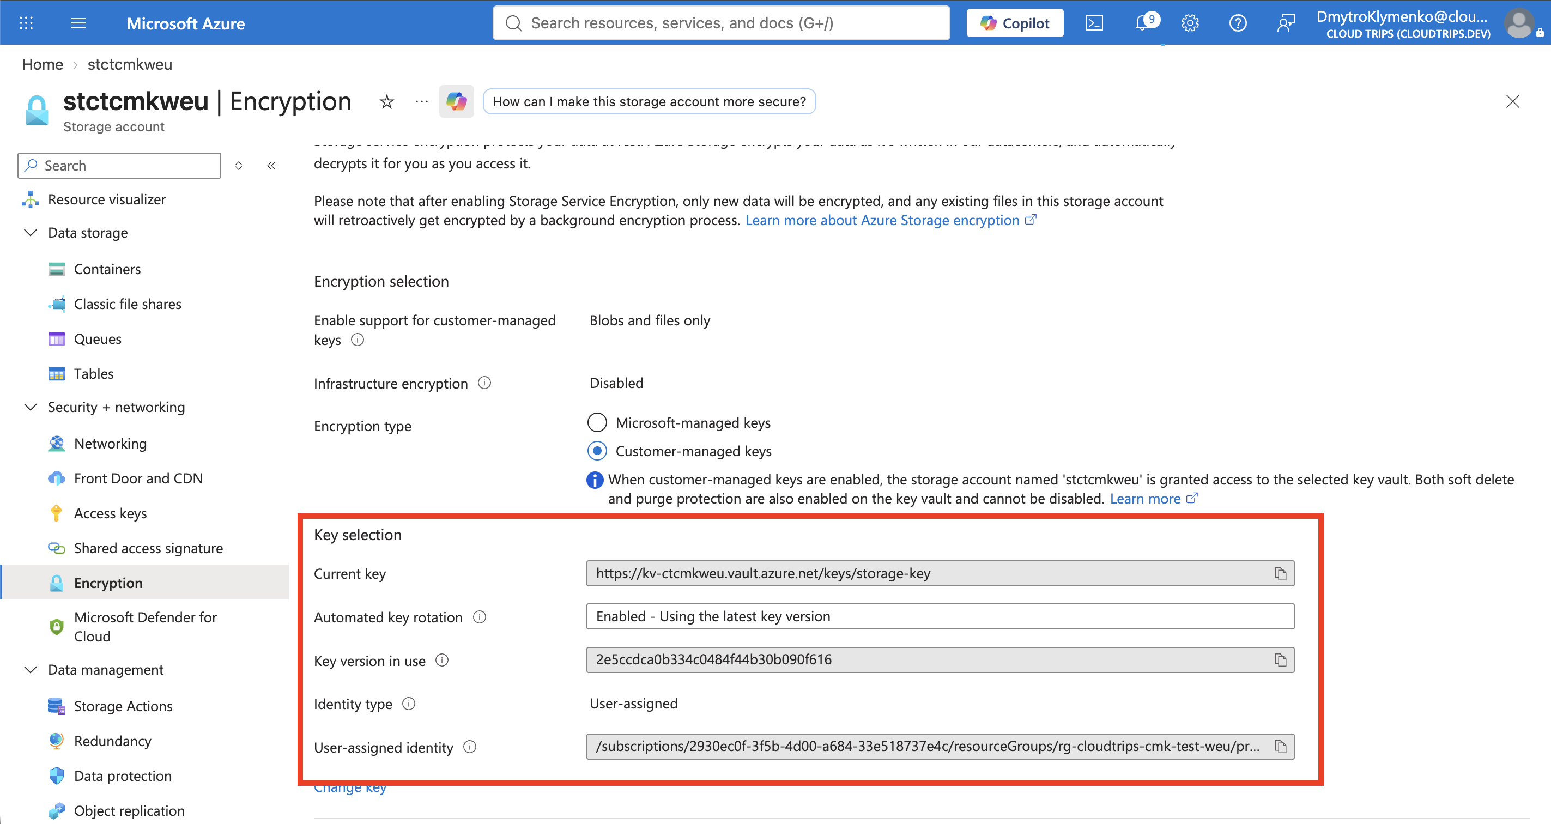This screenshot has height=824, width=1551.
Task: Collapse the sidebar with double chevron
Action: (271, 166)
